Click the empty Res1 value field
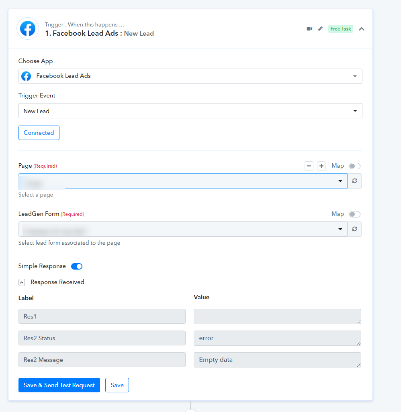 click(277, 317)
